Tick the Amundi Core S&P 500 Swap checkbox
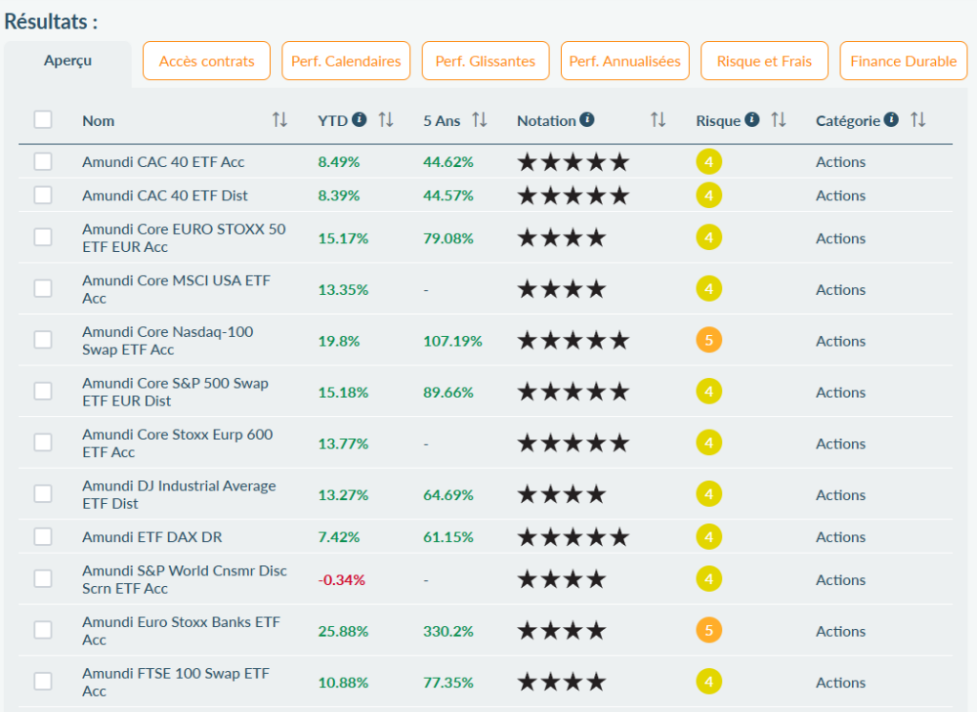The image size is (977, 712). [x=43, y=391]
